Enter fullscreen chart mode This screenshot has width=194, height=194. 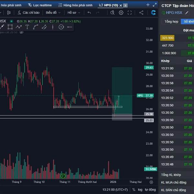tap(130, 13)
